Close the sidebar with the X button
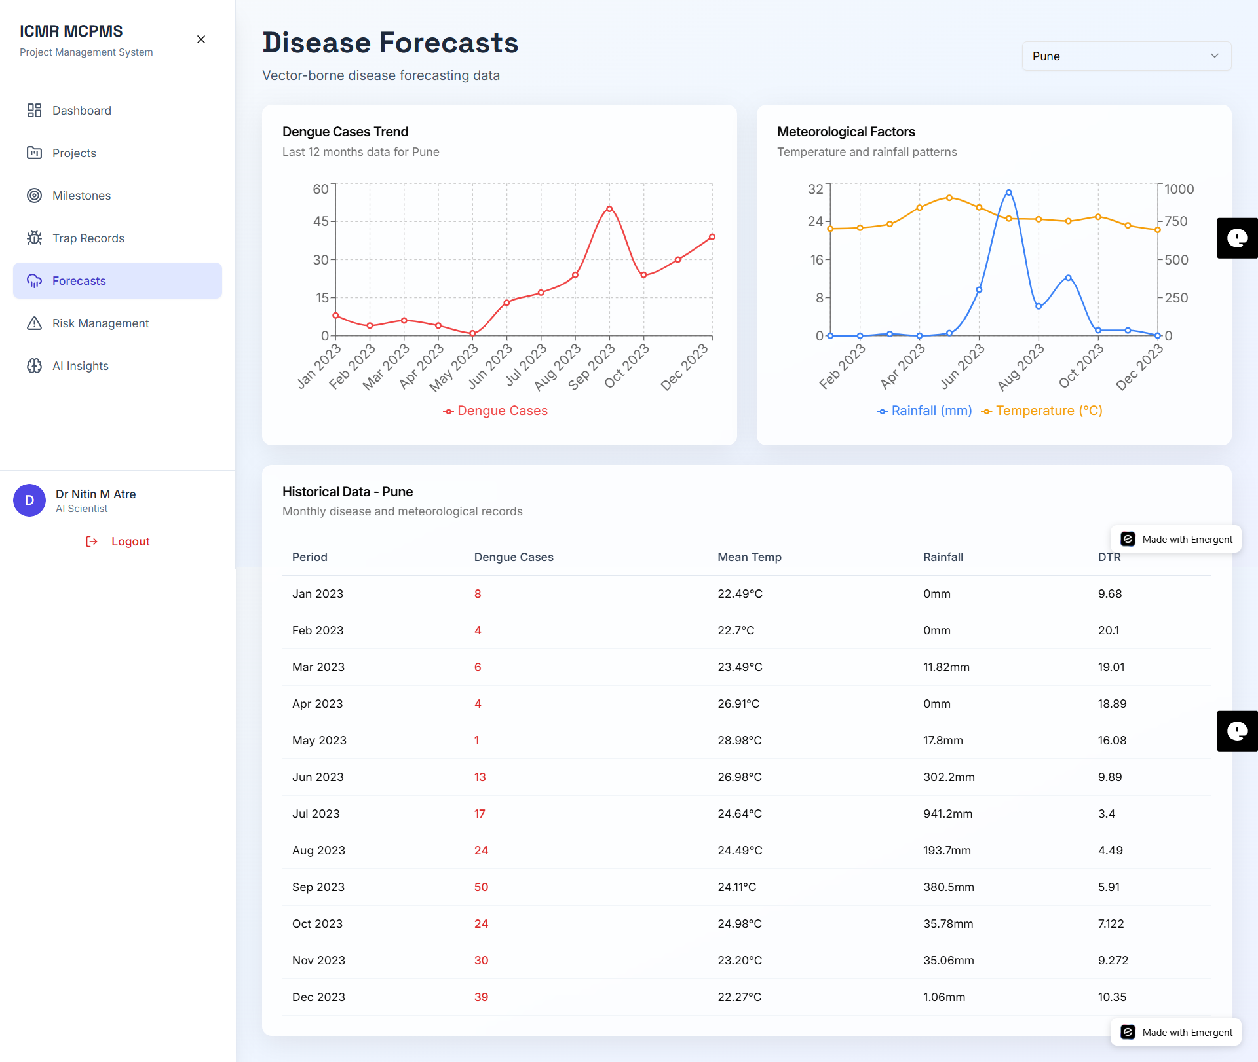The image size is (1258, 1062). click(201, 39)
